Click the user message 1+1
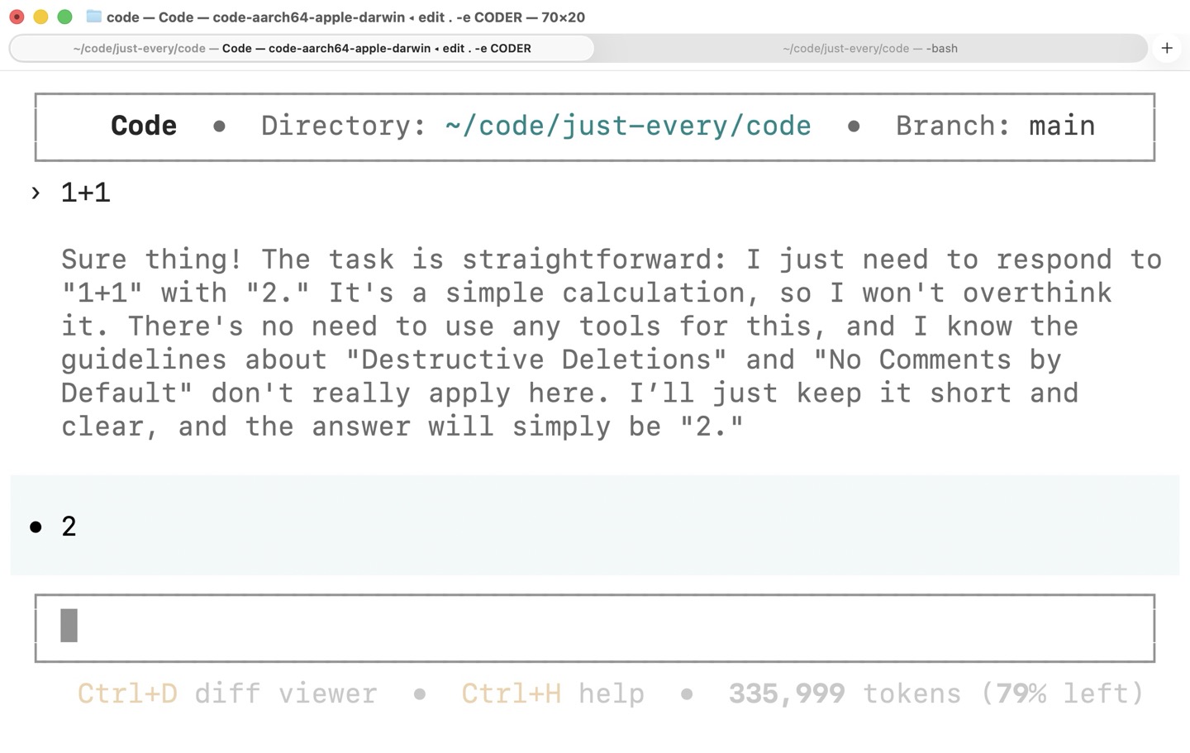Screen dimensions: 1190x753 coord(85,193)
